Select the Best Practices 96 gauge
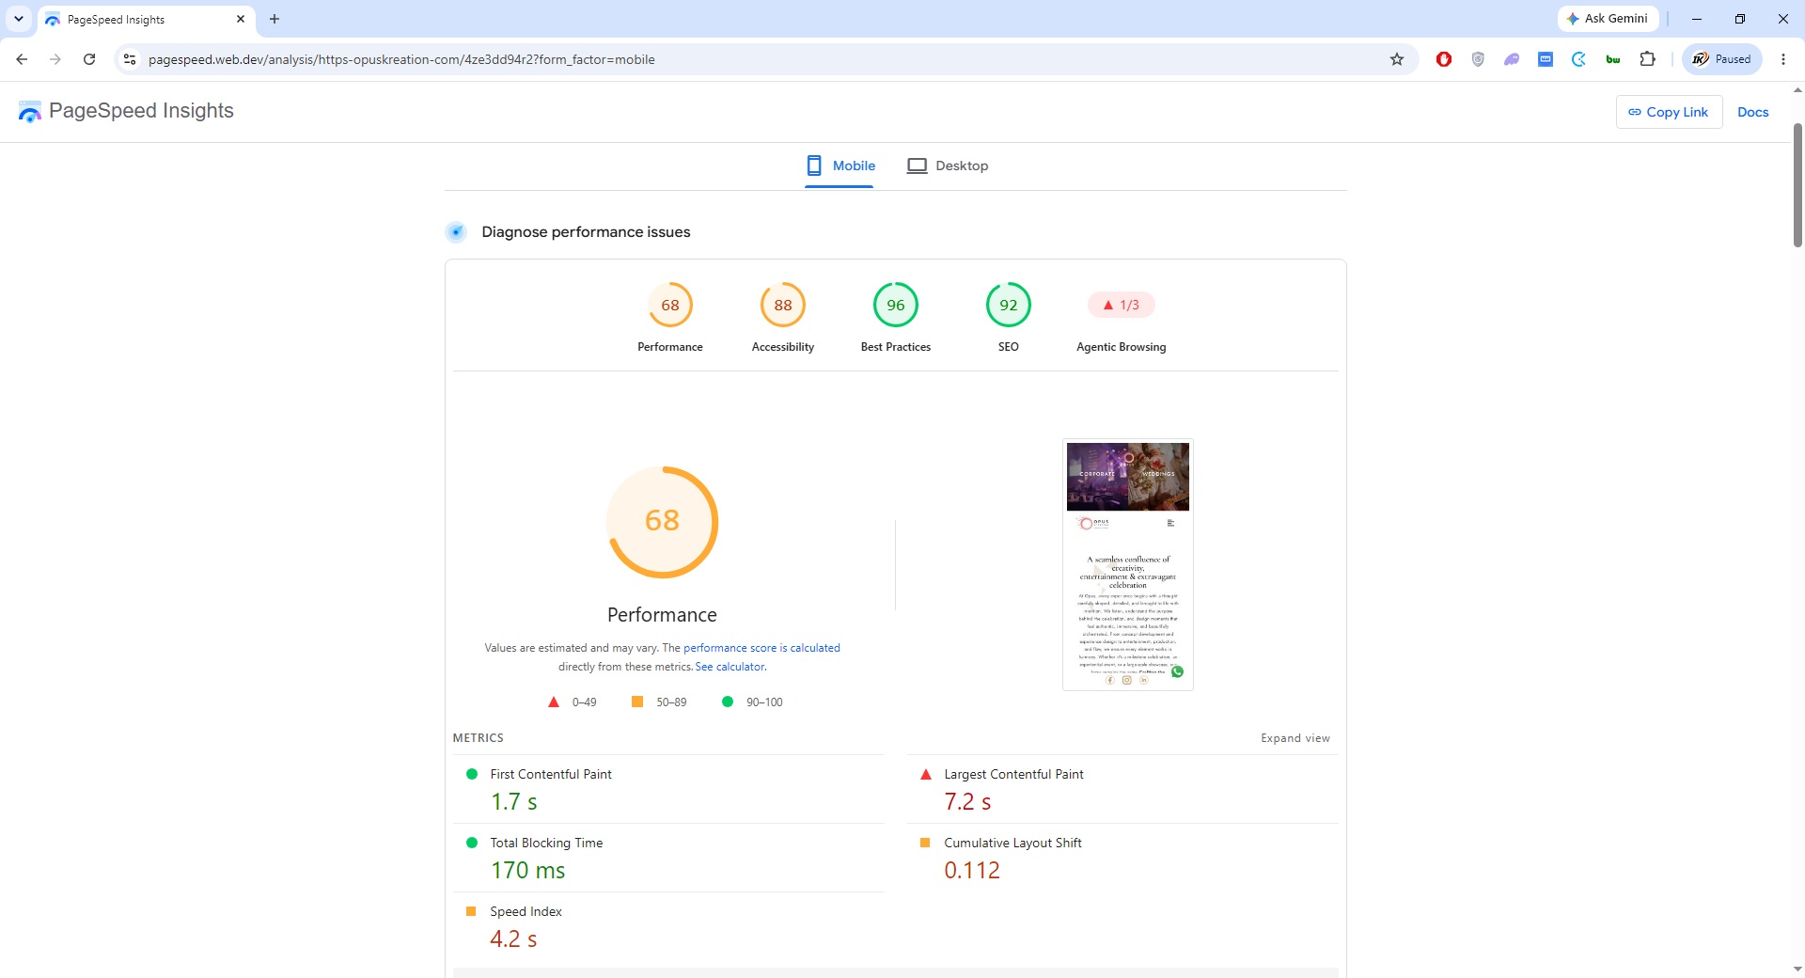The image size is (1805, 978). [x=896, y=305]
